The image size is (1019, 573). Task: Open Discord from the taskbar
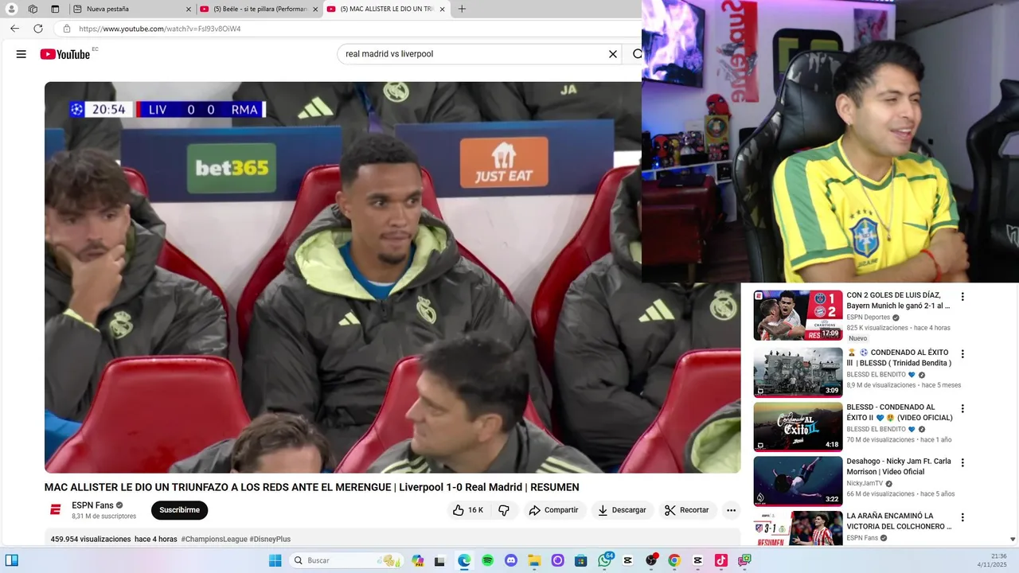[511, 560]
